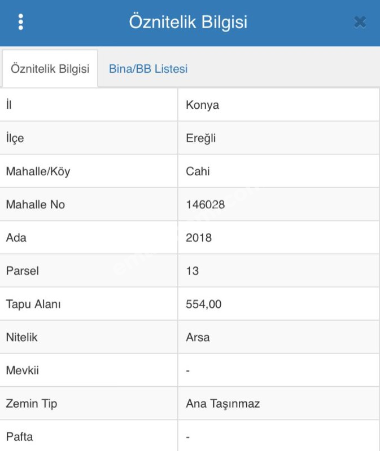Click the Öznitelik Bilgisi header title

pyautogui.click(x=188, y=22)
